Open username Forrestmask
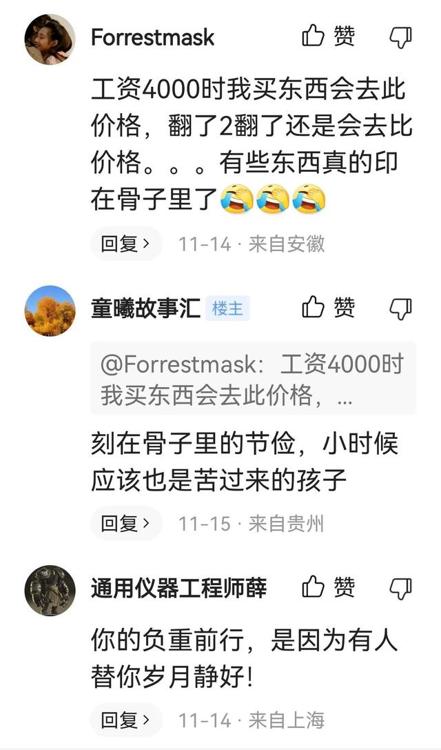Screen dimensions: 441x750 pos(153,37)
